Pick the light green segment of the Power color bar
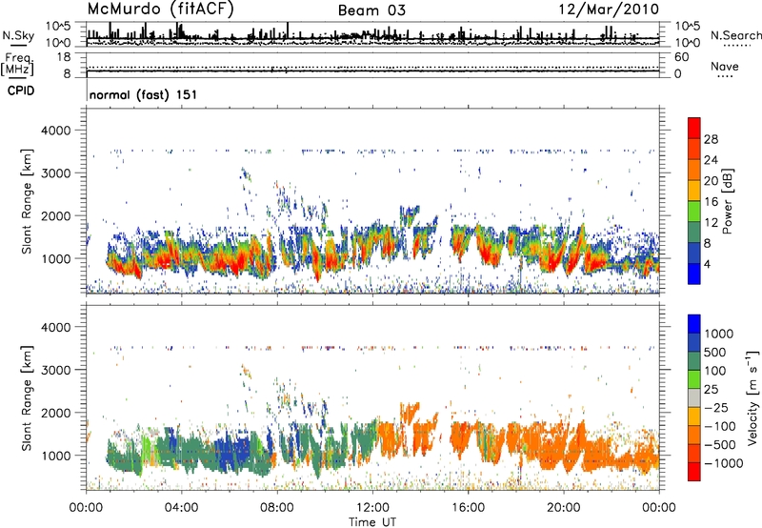Viewport: 762px width, 528px height. 694,212
